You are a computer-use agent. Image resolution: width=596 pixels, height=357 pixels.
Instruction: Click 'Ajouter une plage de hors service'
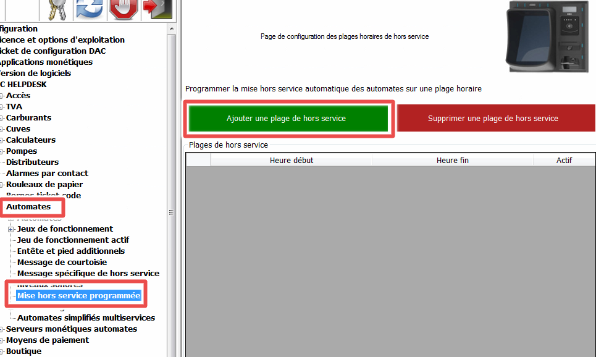[286, 118]
